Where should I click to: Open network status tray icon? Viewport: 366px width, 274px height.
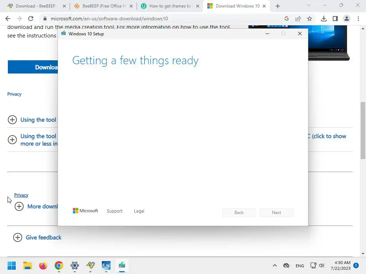313,265
